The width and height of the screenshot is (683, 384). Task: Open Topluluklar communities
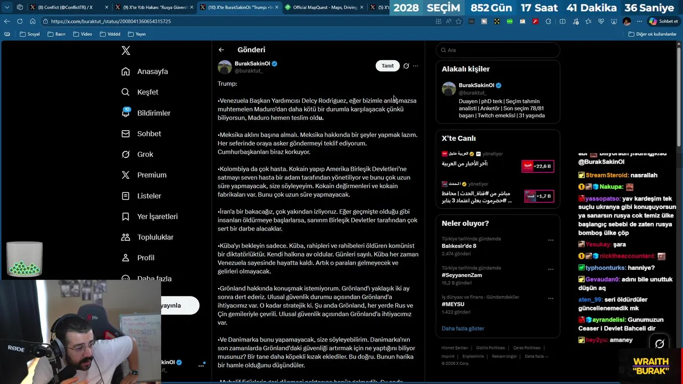click(147, 237)
